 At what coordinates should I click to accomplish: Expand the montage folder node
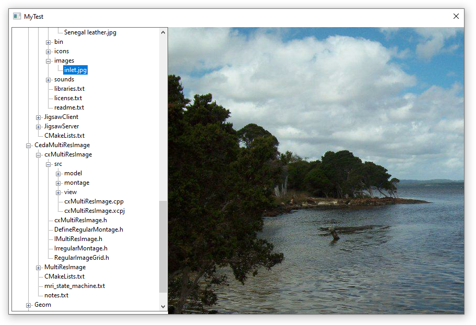click(x=58, y=183)
